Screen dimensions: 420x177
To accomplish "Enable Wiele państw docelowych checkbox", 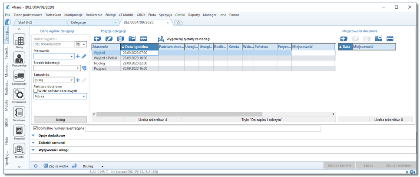I will tap(36, 91).
